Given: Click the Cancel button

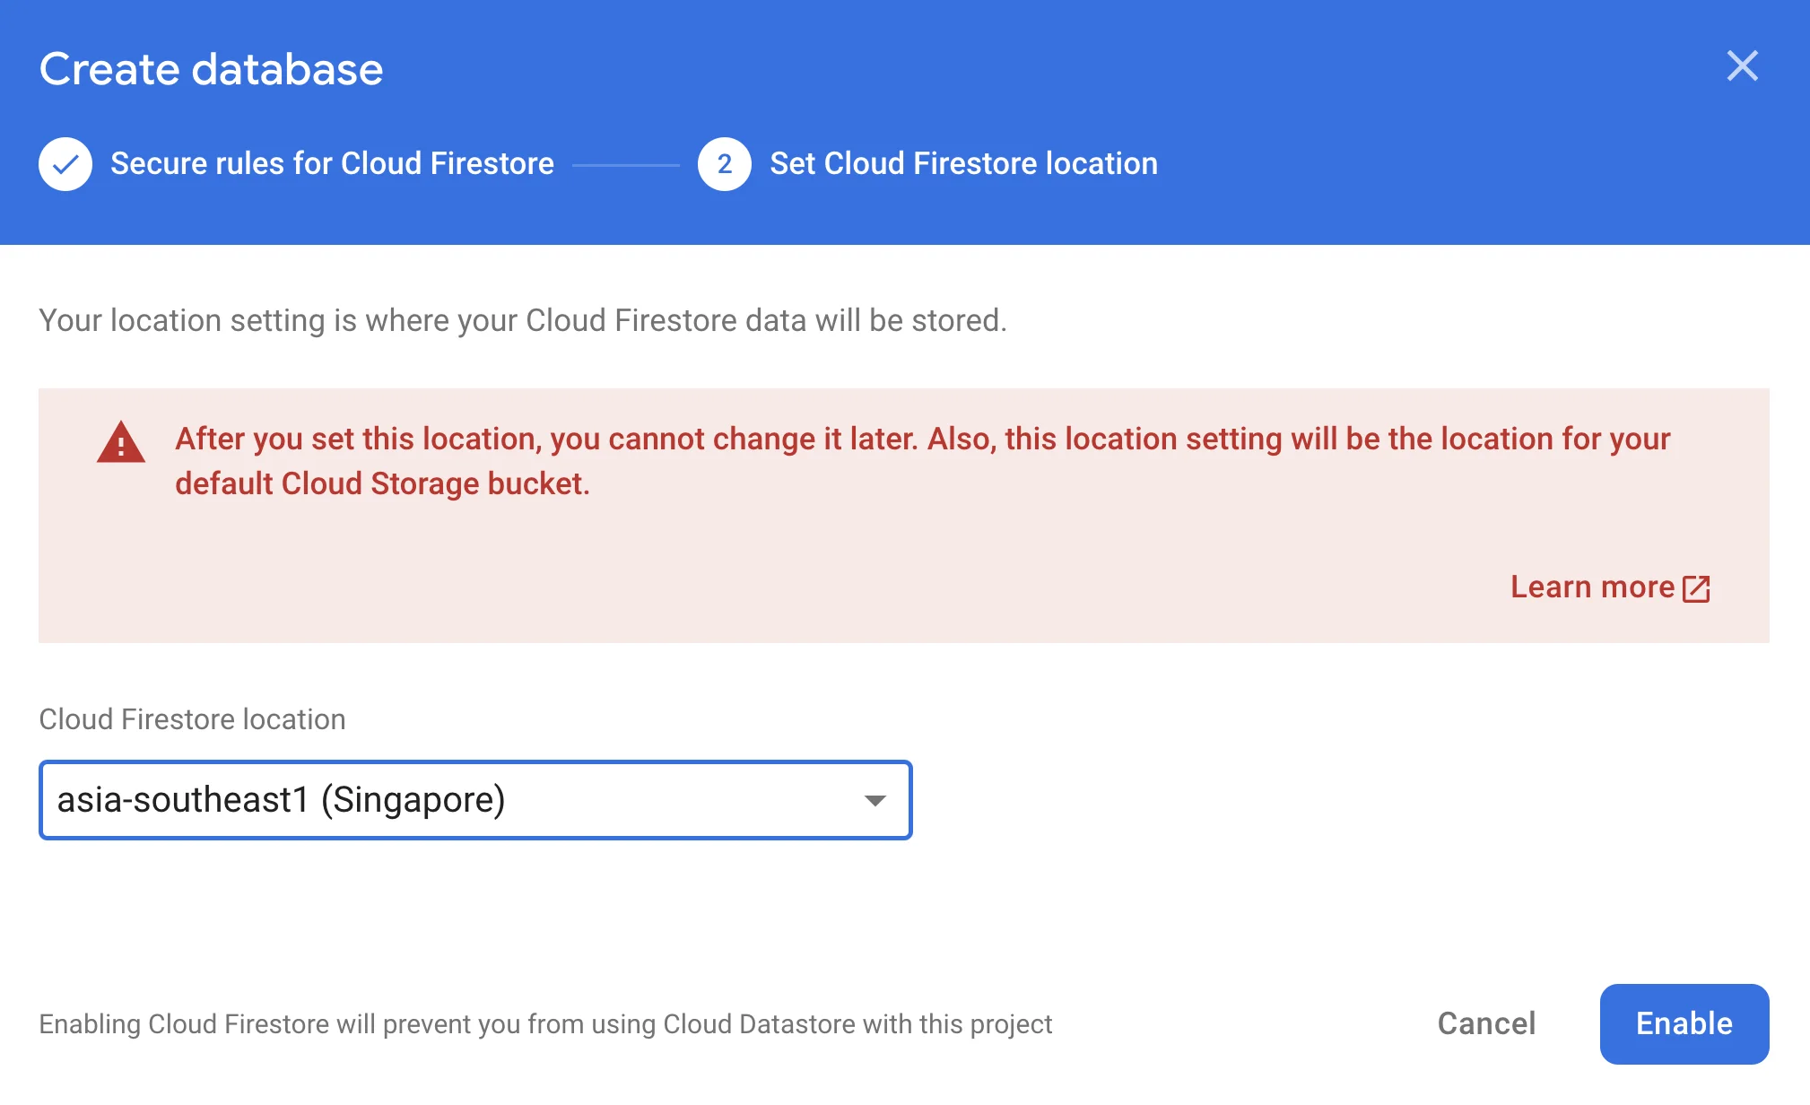Looking at the screenshot, I should 1486,1024.
